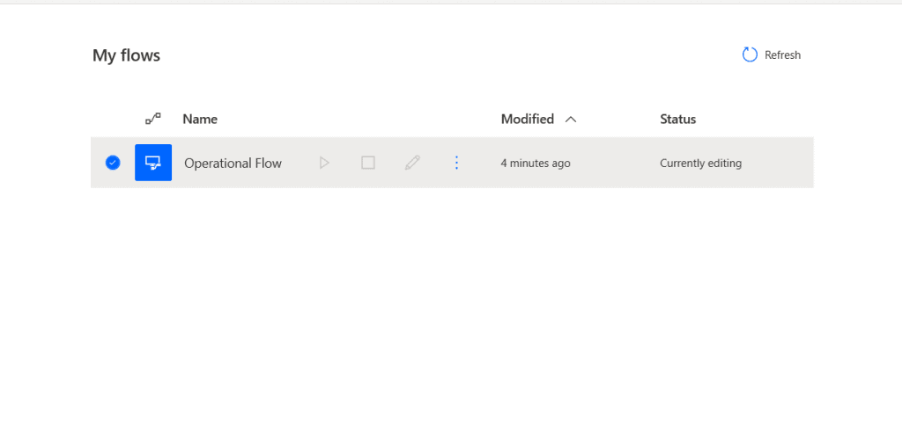
Task: Stop the Operational Flow with square icon
Action: [x=368, y=163]
